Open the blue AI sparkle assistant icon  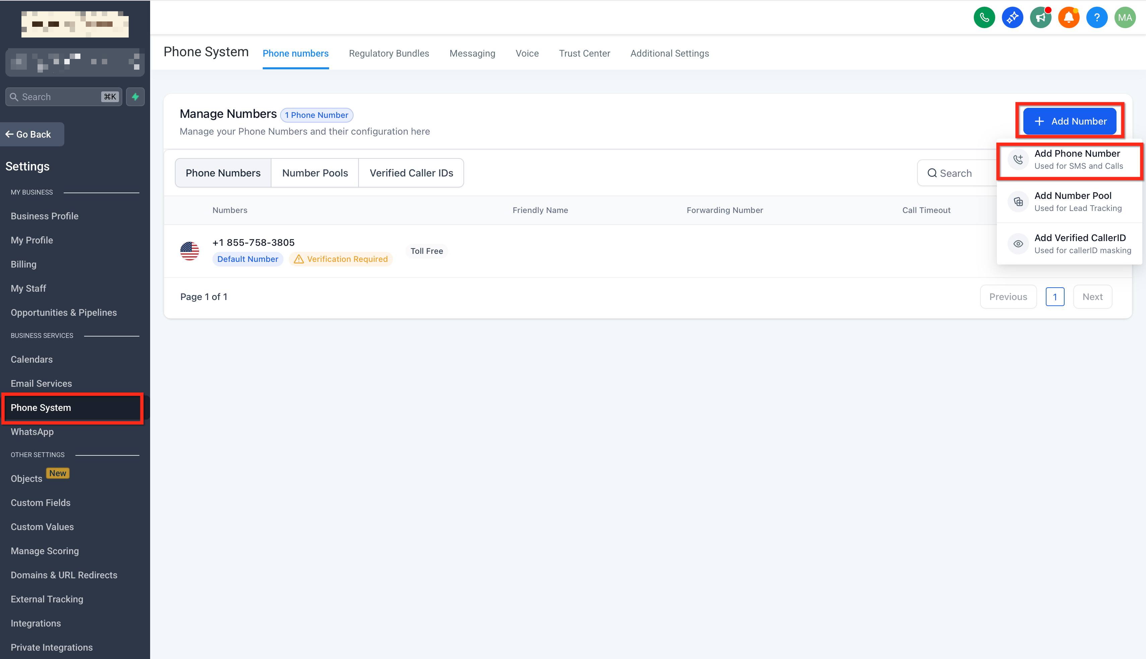click(x=1012, y=18)
